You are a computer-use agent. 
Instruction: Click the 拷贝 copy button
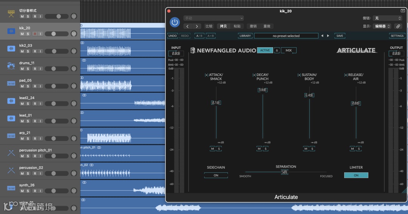click(223, 26)
